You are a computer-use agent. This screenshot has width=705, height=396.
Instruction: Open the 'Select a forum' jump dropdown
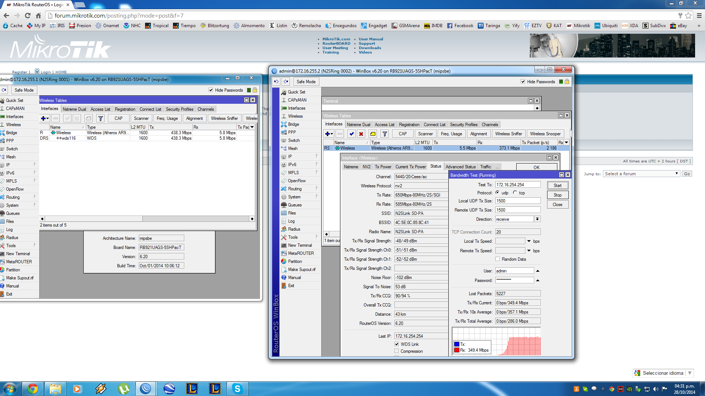[x=641, y=174]
